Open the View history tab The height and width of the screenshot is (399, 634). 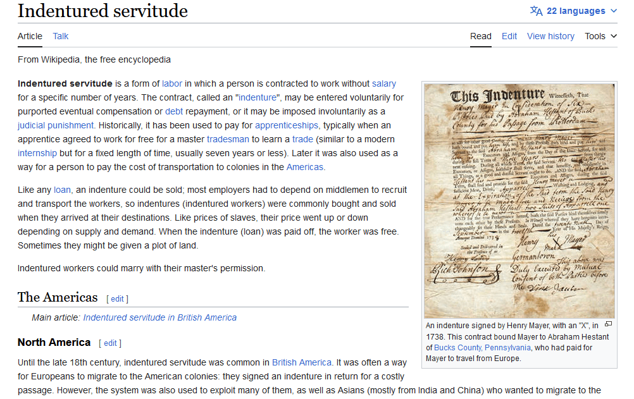coord(550,36)
